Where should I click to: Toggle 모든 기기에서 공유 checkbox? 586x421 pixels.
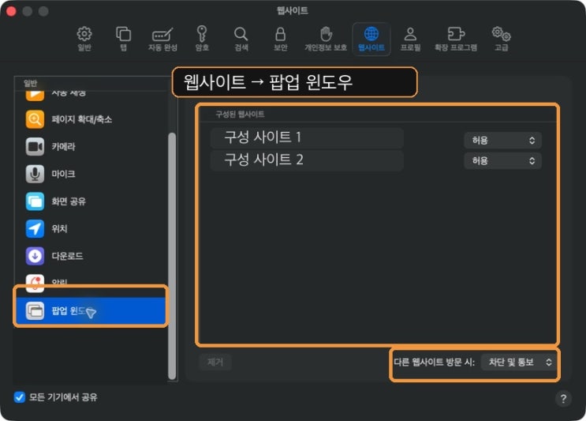[20, 397]
